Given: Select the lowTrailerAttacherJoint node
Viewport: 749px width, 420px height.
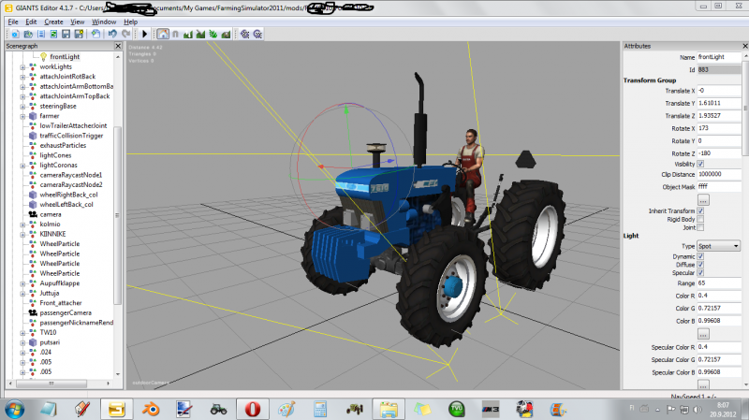Looking at the screenshot, I should (x=73, y=125).
